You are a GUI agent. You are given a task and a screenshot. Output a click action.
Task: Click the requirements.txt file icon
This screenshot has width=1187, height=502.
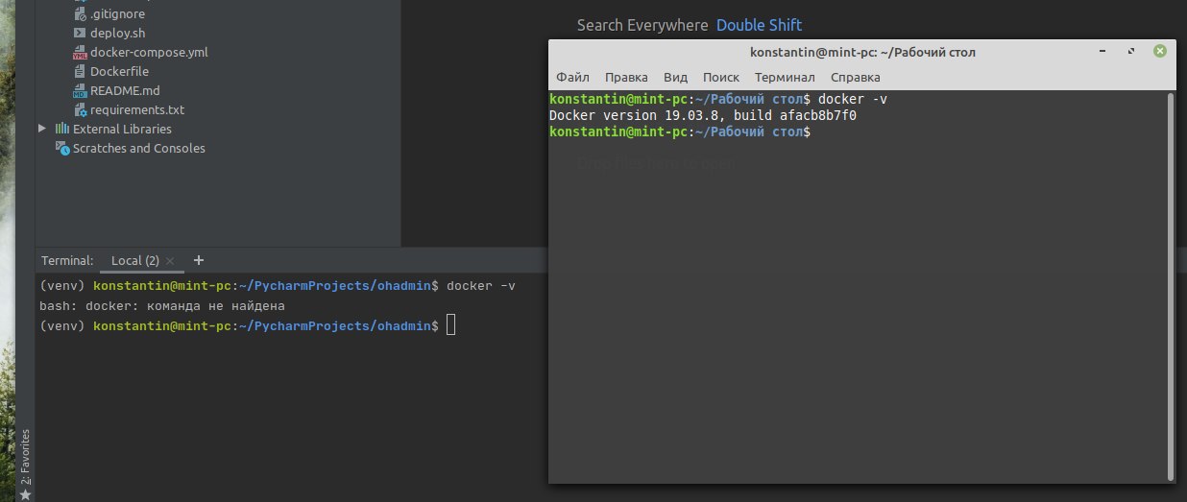coord(81,110)
